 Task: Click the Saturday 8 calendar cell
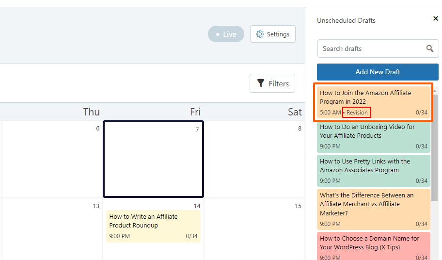pos(254,159)
